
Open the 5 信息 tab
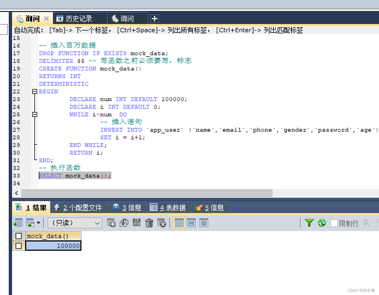[210, 208]
